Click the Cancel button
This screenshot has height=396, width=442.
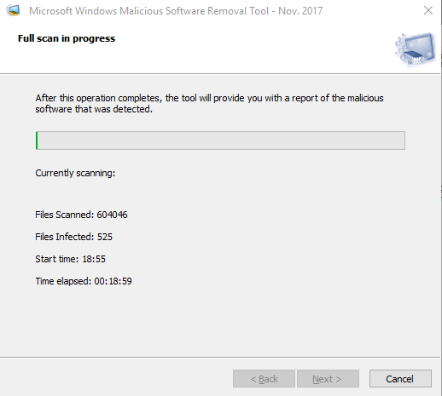pyautogui.click(x=400, y=378)
